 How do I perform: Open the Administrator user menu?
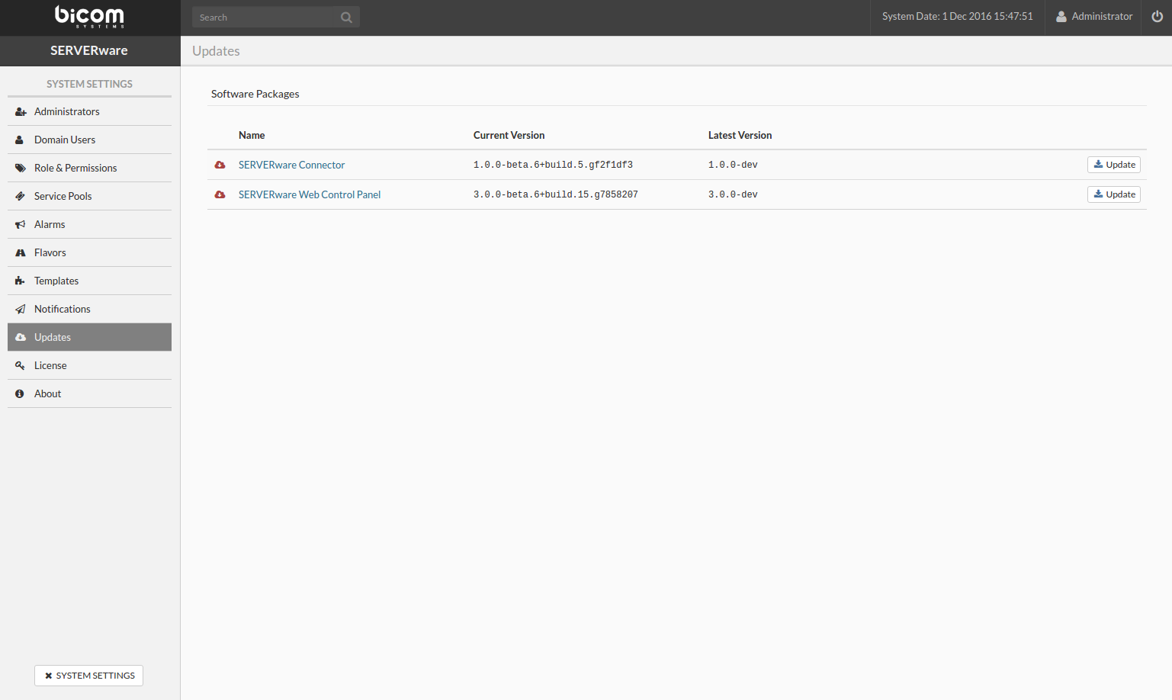[1093, 17]
